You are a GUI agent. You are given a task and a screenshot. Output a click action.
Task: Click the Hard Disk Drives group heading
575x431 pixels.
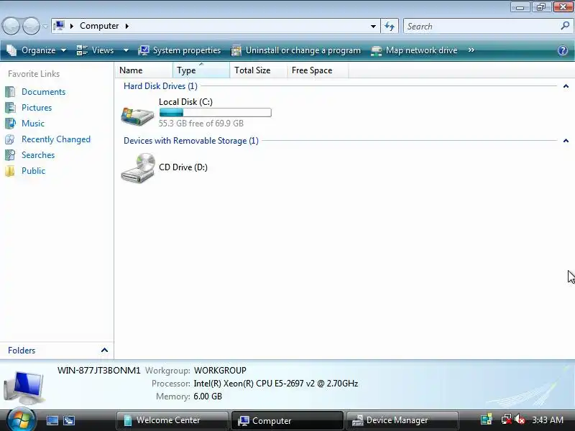[x=160, y=86]
